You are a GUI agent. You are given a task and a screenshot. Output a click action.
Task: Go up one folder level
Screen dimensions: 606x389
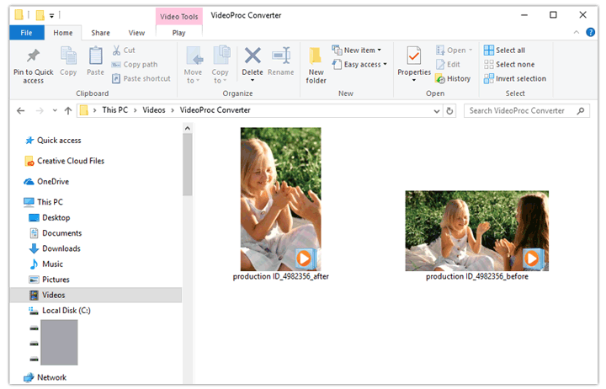[68, 111]
